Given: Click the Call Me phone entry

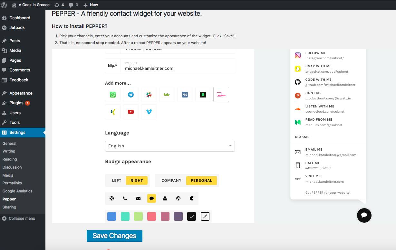Looking at the screenshot, I should (328, 165).
